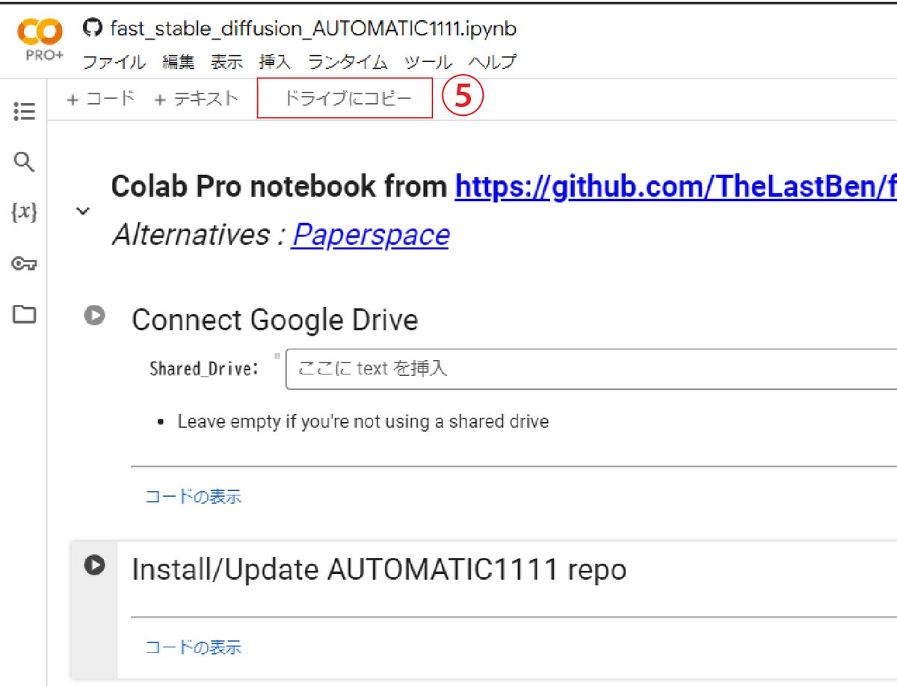Collapse the Colab Pro notebook heading section
This screenshot has height=686, width=897.
click(x=83, y=211)
